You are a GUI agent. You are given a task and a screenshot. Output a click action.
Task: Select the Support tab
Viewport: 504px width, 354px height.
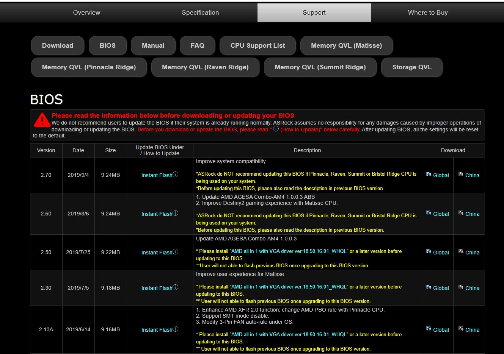click(314, 12)
